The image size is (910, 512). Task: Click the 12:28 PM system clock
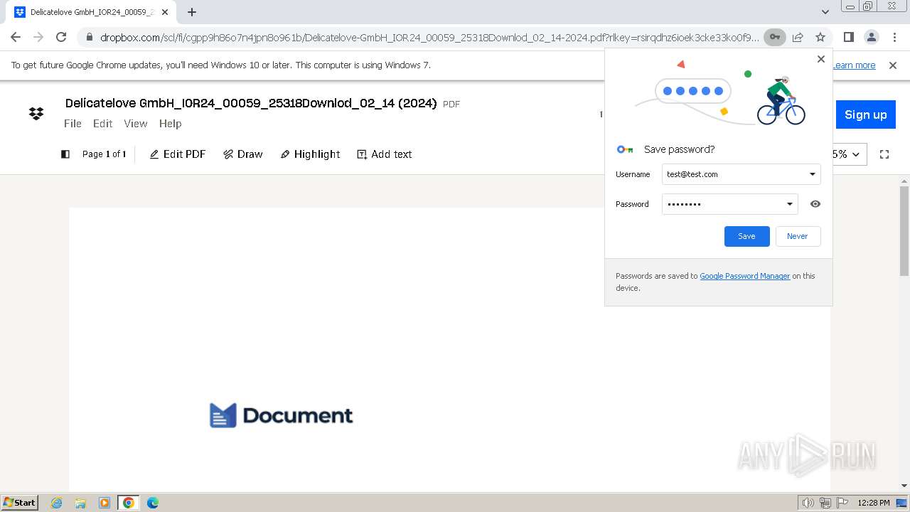[874, 503]
